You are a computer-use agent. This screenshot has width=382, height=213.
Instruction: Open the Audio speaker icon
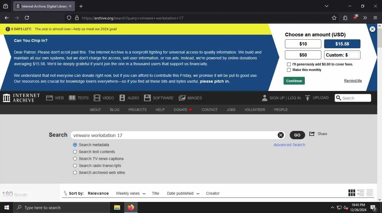(122, 98)
